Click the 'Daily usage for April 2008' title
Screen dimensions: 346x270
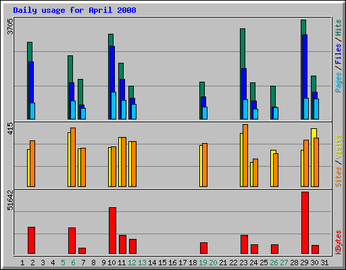click(74, 10)
